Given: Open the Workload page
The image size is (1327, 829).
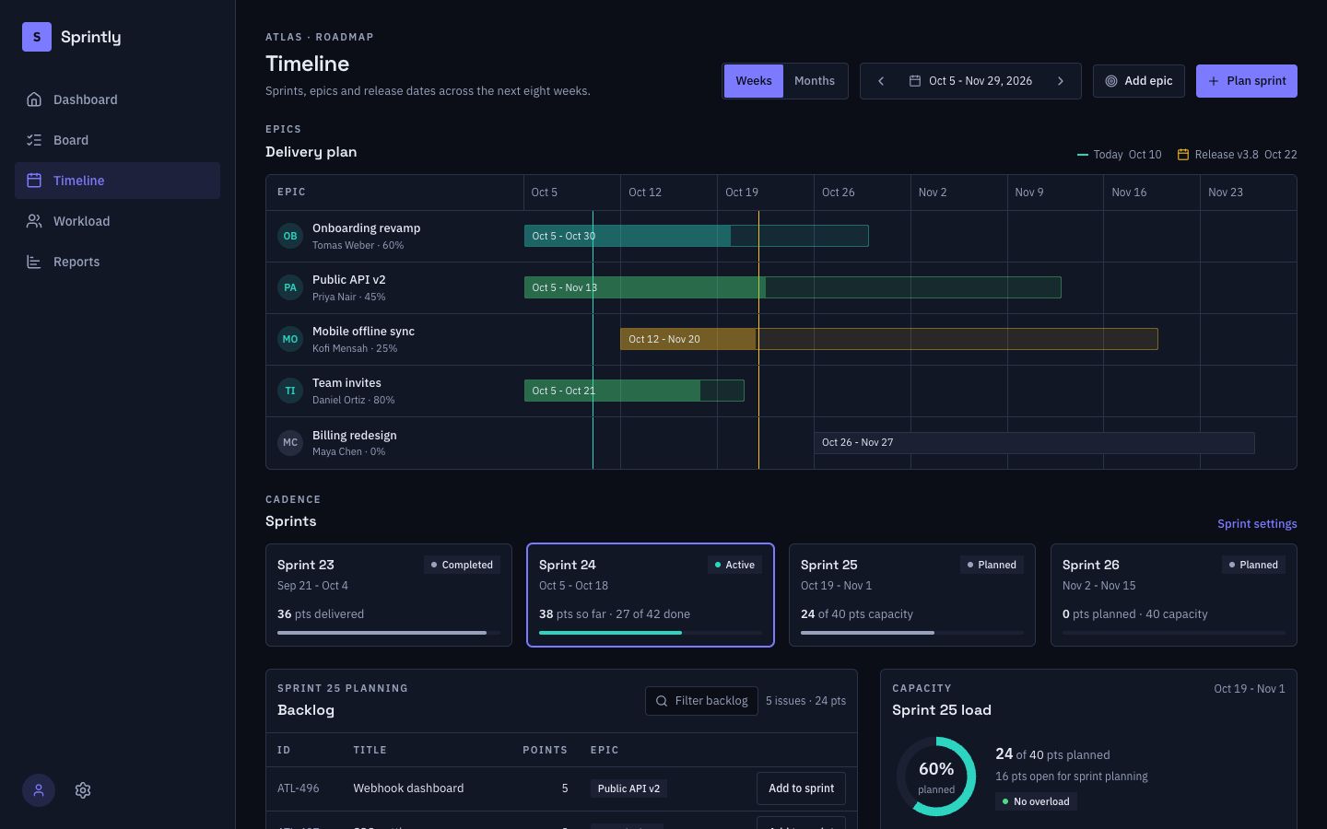Looking at the screenshot, I should click(117, 221).
